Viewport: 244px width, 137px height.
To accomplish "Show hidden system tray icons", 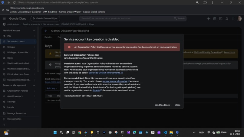I will (194, 132).
